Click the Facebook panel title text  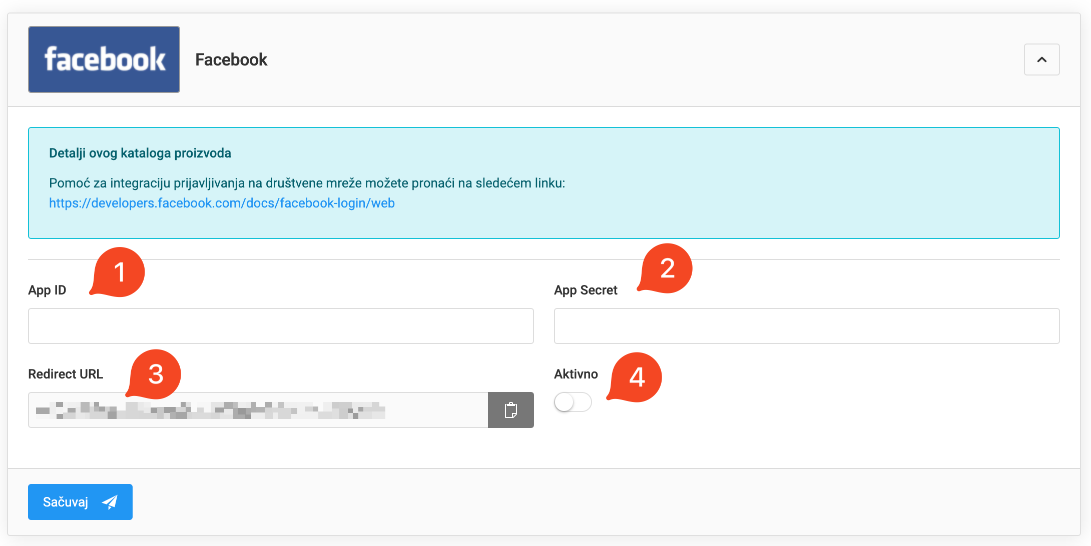tap(231, 59)
